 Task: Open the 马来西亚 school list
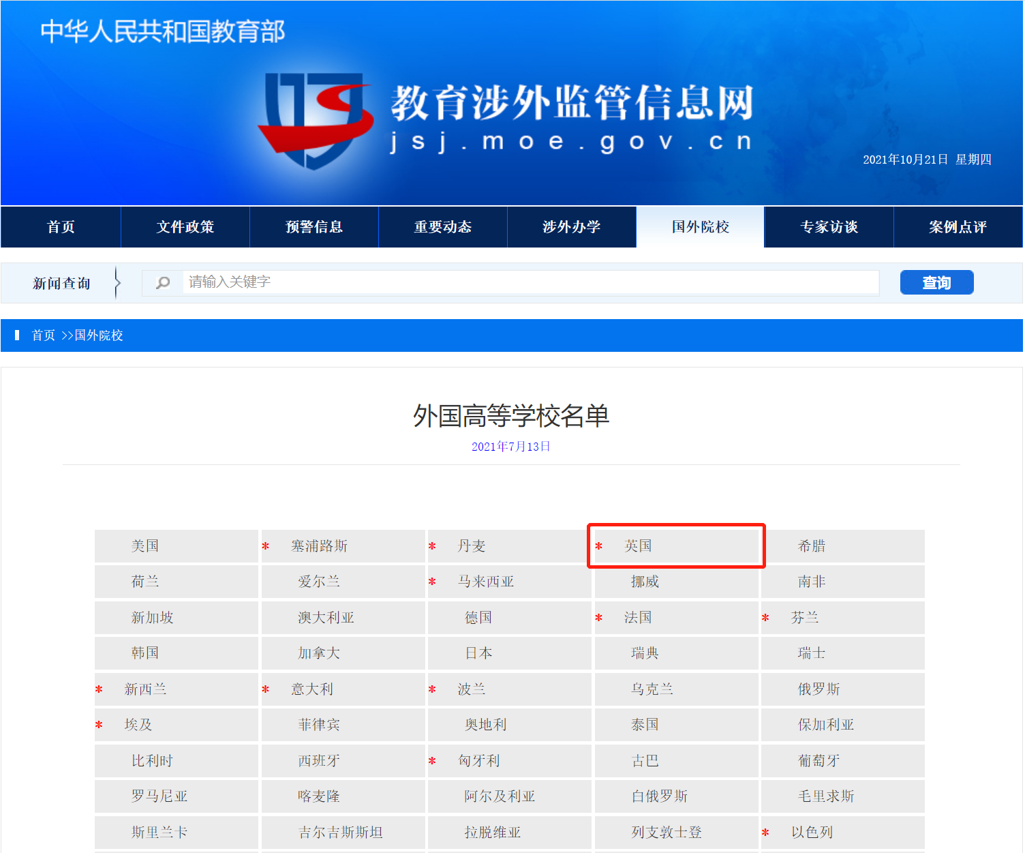click(x=486, y=582)
